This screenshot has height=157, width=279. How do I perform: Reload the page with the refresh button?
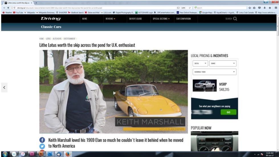pos(190,8)
